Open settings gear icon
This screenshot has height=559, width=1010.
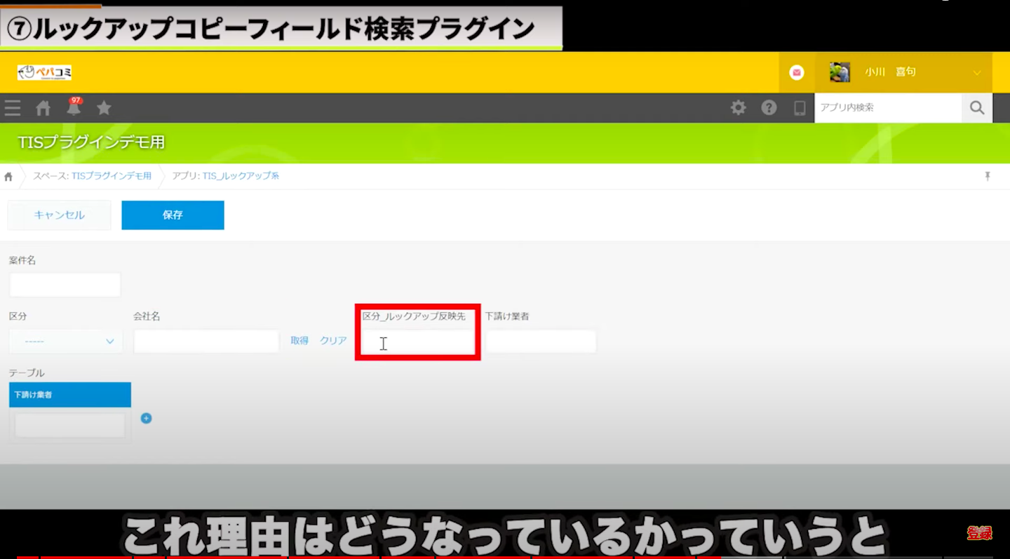click(738, 108)
